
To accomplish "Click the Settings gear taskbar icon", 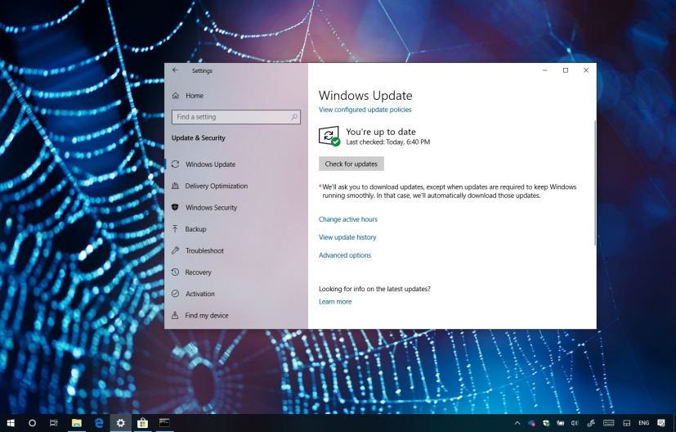I will (x=121, y=423).
